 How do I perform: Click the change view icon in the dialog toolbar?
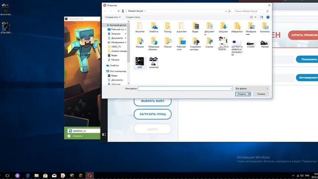pos(251,17)
